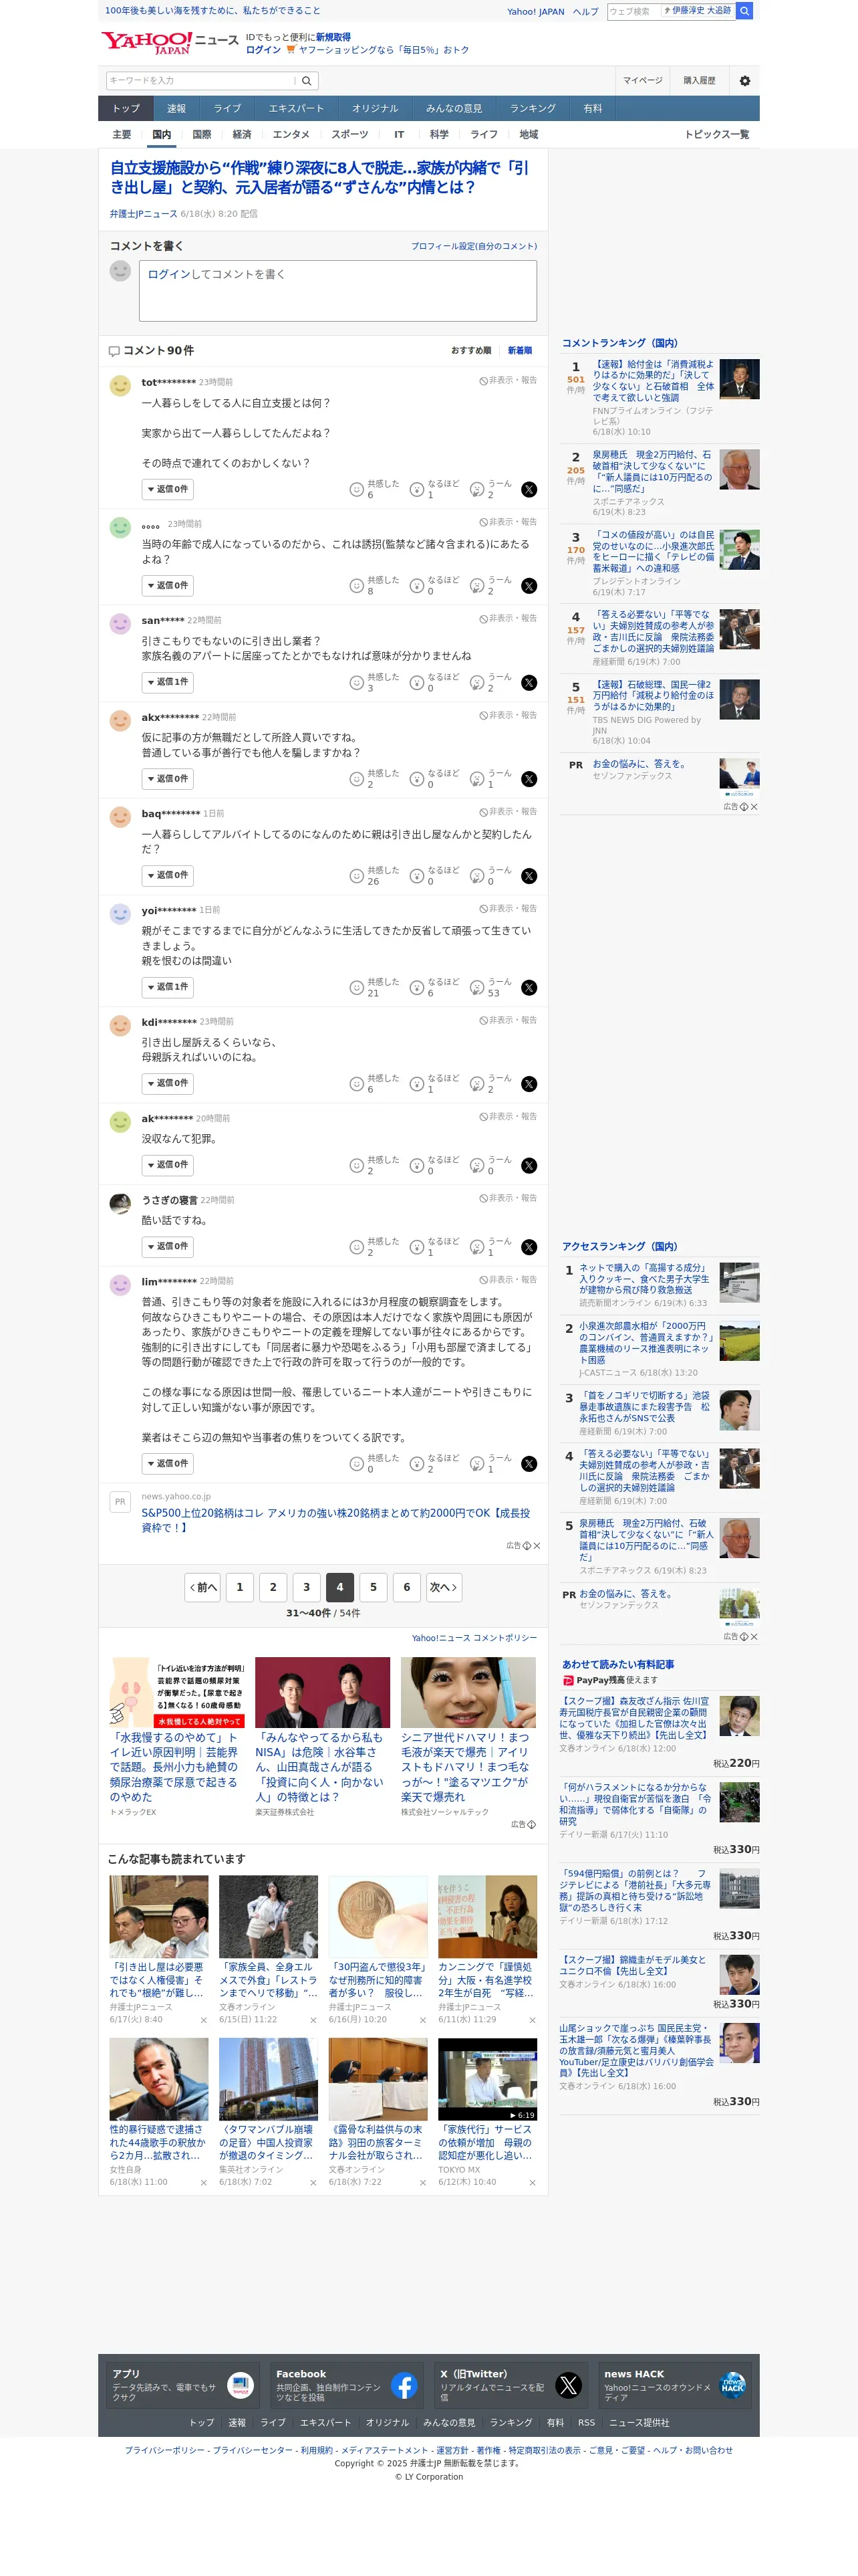
Task: Sort comments by おすすめ順
Action: 470,351
